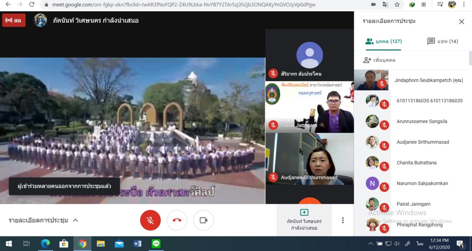Select Chanita Butrattana in participant list
Screen dimensions: 472x251
point(411,163)
